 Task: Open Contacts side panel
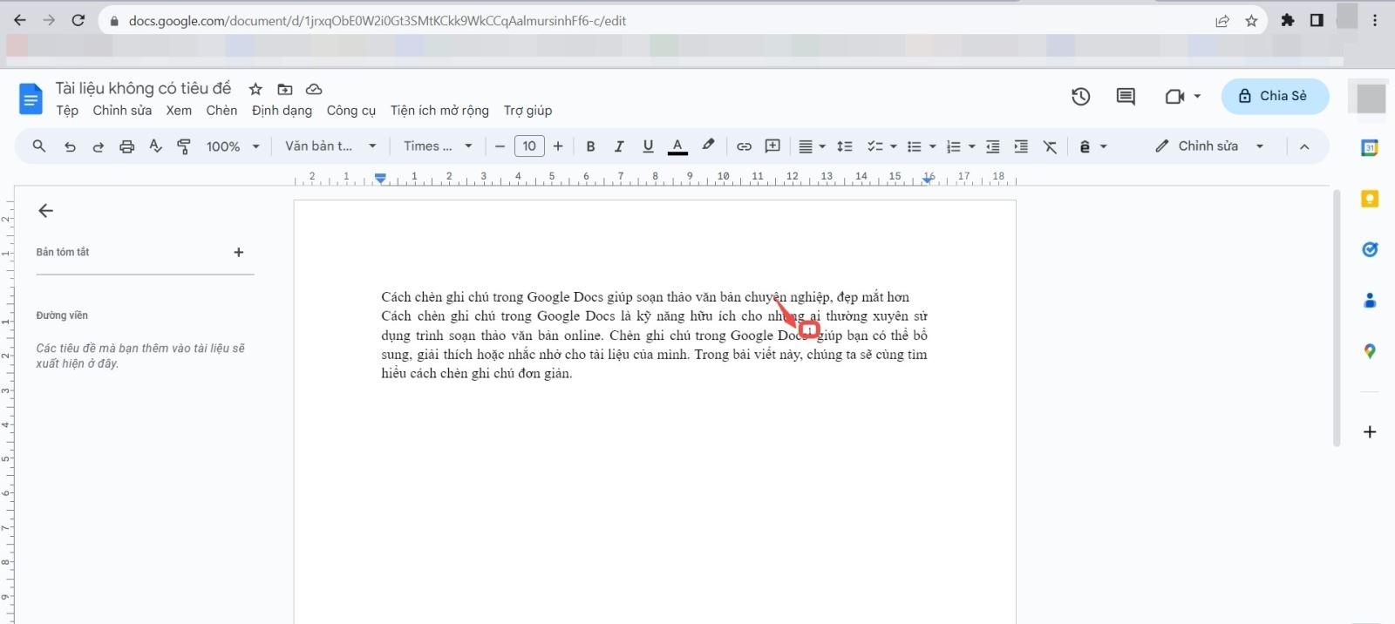coord(1370,301)
